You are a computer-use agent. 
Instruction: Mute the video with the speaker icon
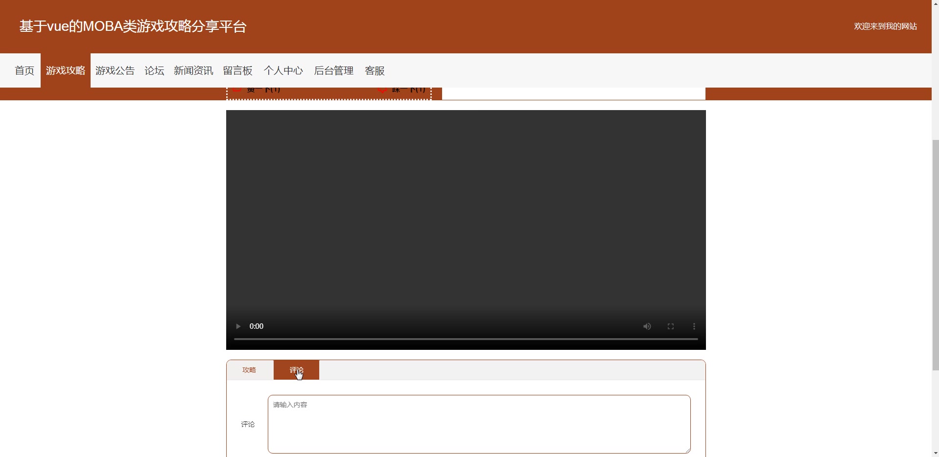click(647, 326)
